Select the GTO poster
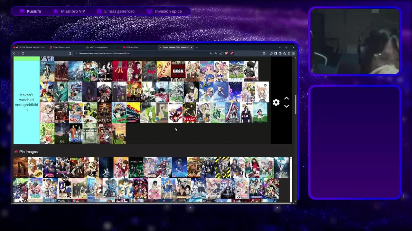This screenshot has height=231, width=412. (164, 71)
